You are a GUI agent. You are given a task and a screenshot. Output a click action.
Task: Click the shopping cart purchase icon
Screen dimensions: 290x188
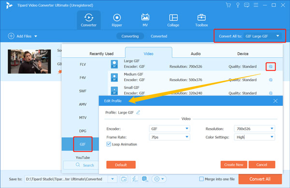(x=229, y=5)
